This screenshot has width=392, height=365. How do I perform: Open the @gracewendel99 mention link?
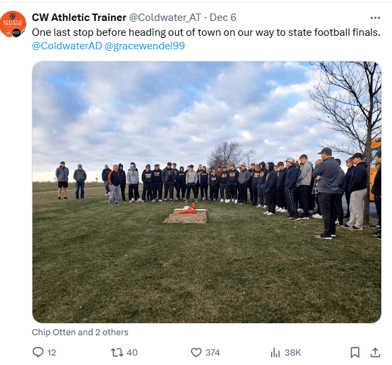[x=145, y=46]
